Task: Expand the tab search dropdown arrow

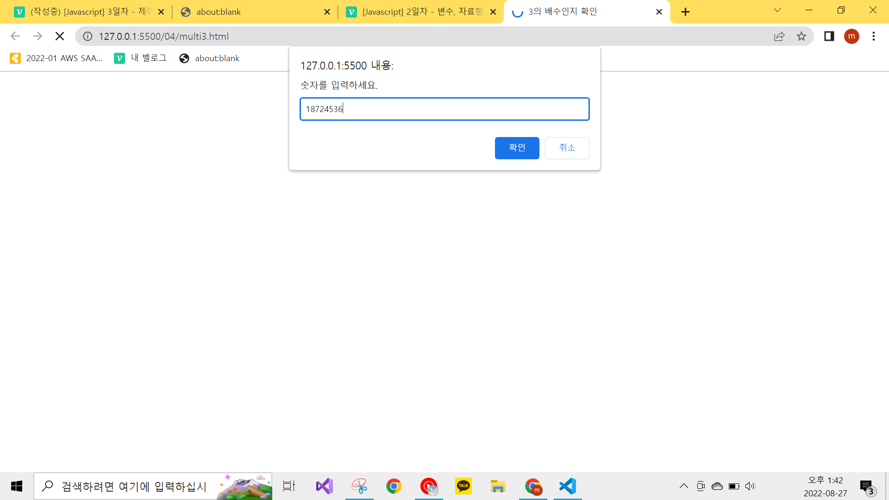Action: (x=777, y=10)
